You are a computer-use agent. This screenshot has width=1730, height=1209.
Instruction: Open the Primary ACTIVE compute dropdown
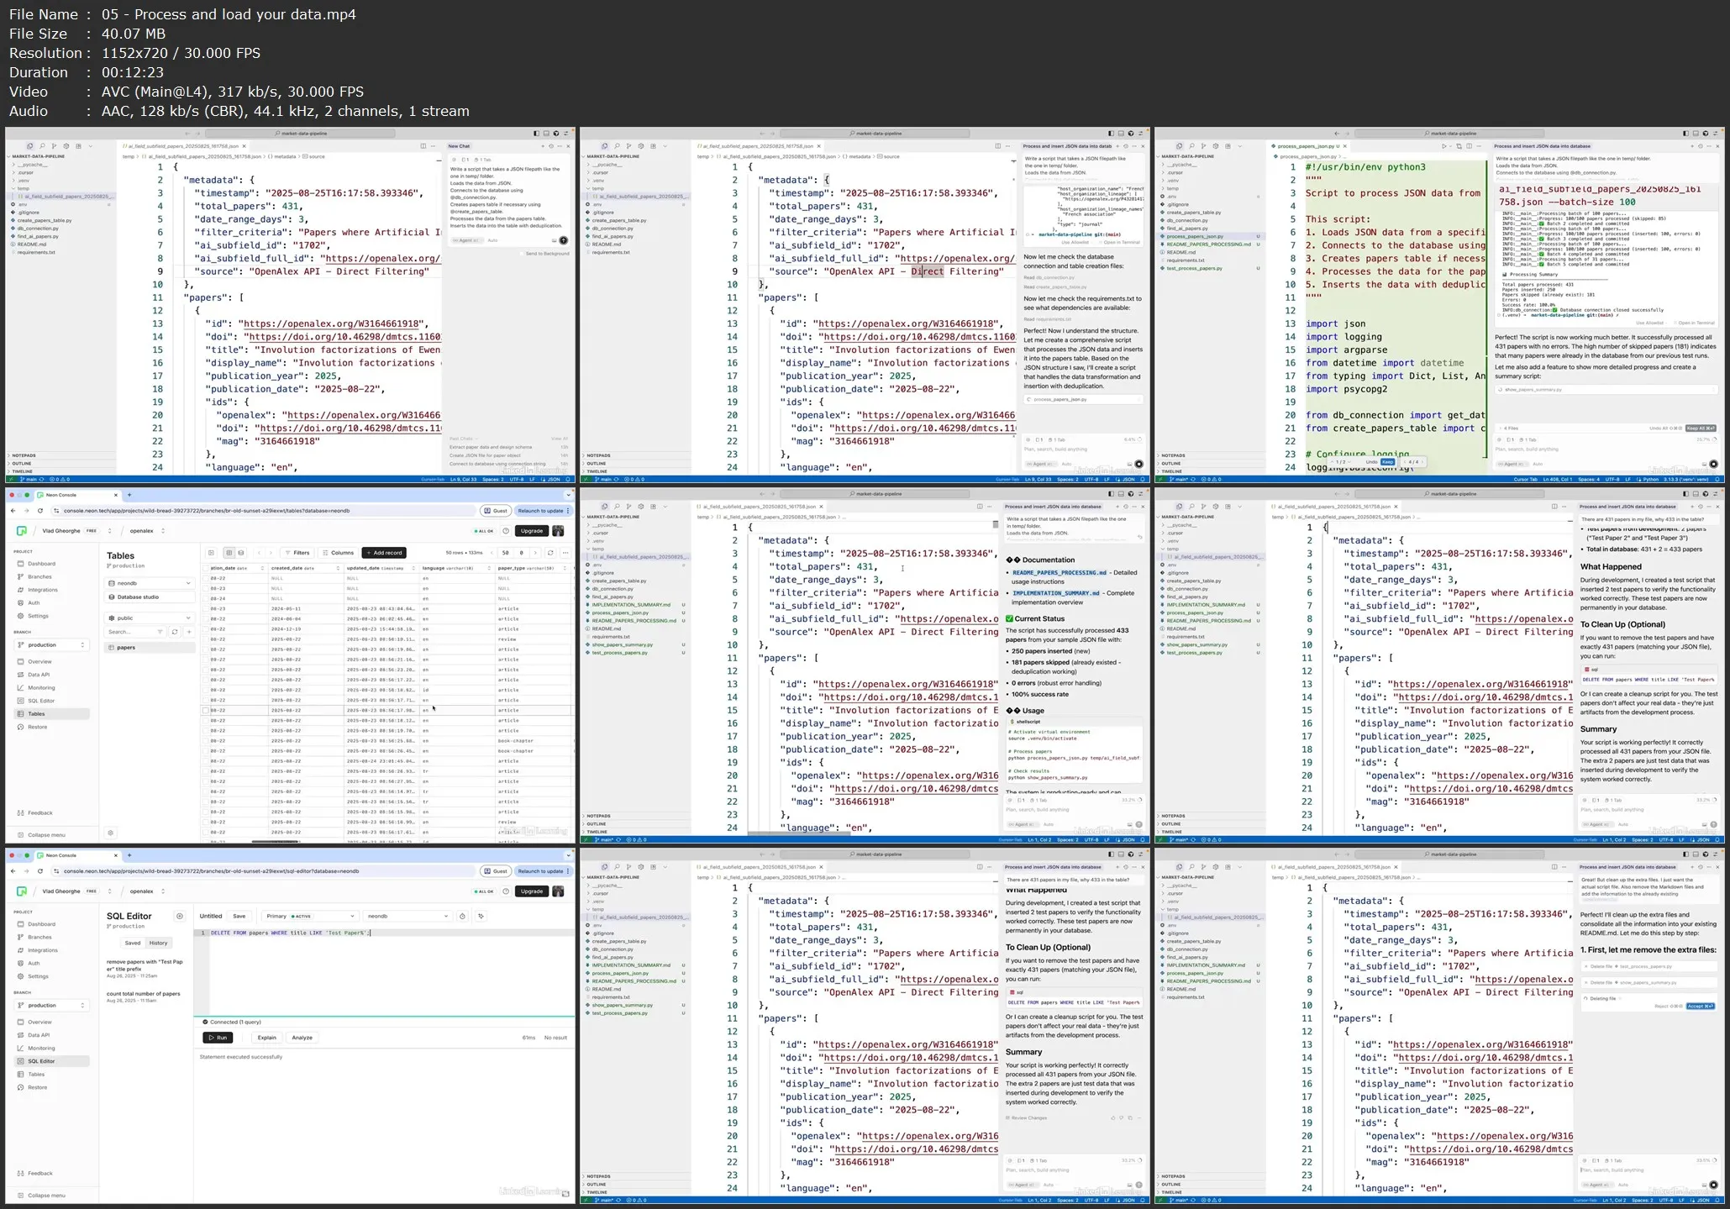309,916
